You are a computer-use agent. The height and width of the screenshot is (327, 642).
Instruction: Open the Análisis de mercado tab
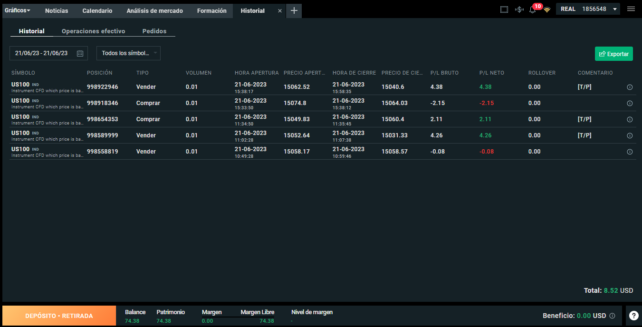[x=155, y=10]
